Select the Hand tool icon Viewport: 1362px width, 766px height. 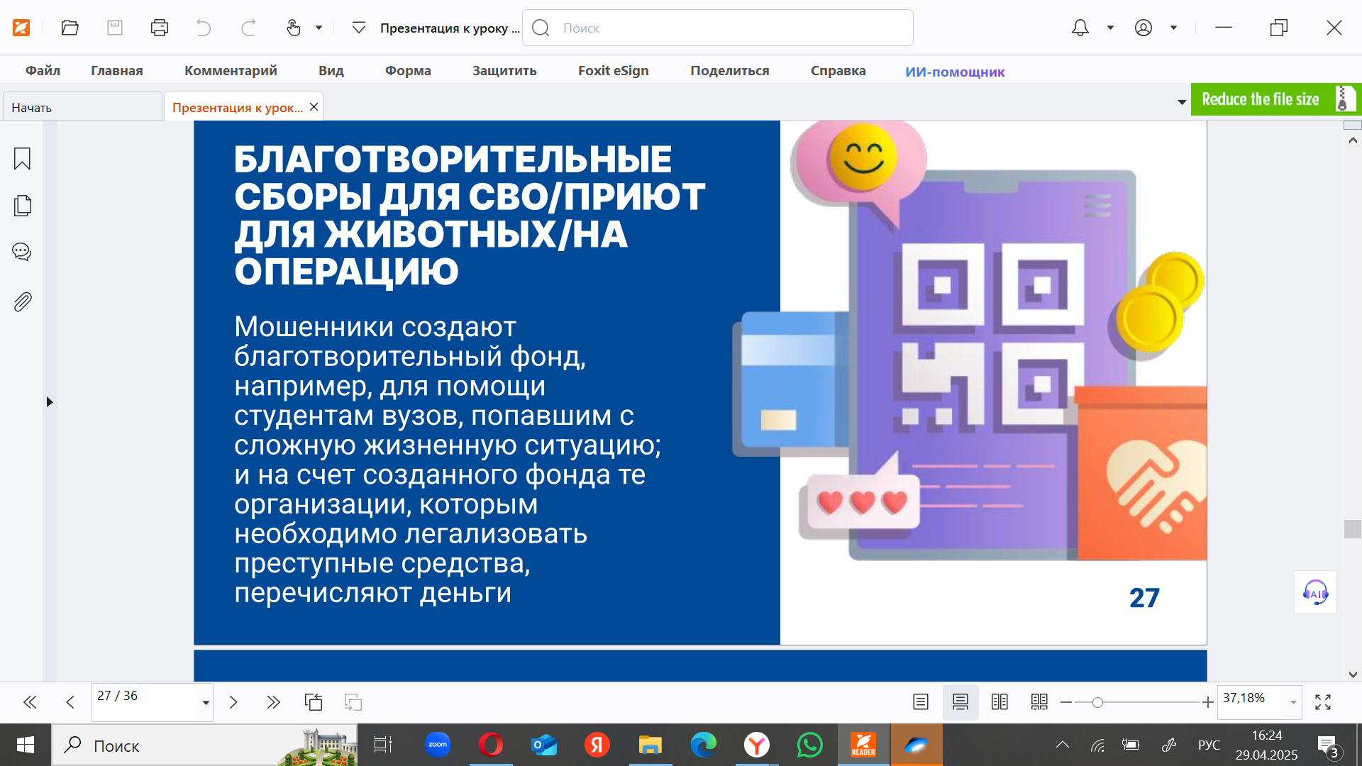click(x=293, y=28)
